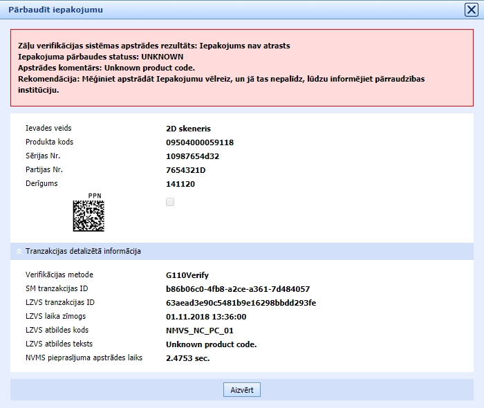Click the PPN data matrix code image

click(x=89, y=216)
